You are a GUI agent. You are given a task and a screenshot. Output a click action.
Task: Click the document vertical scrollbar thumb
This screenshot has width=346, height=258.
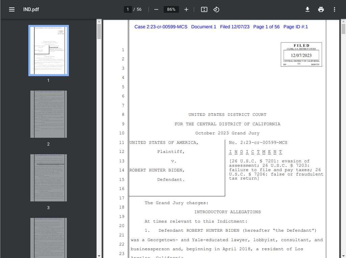(x=343, y=29)
